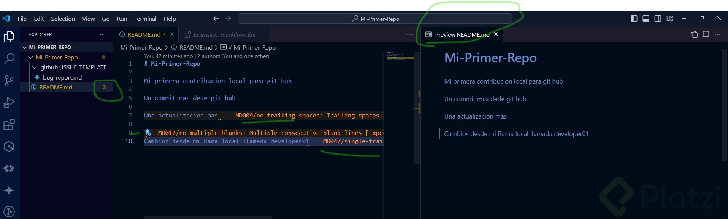Open Explorer views and more actions ellipsis
Screen dimensions: 728x219
pyautogui.click(x=103, y=34)
